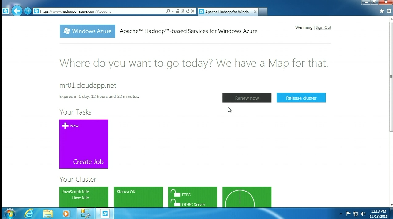This screenshot has height=219, width=393.
Task: Open the Create Job tile
Action: (x=84, y=144)
